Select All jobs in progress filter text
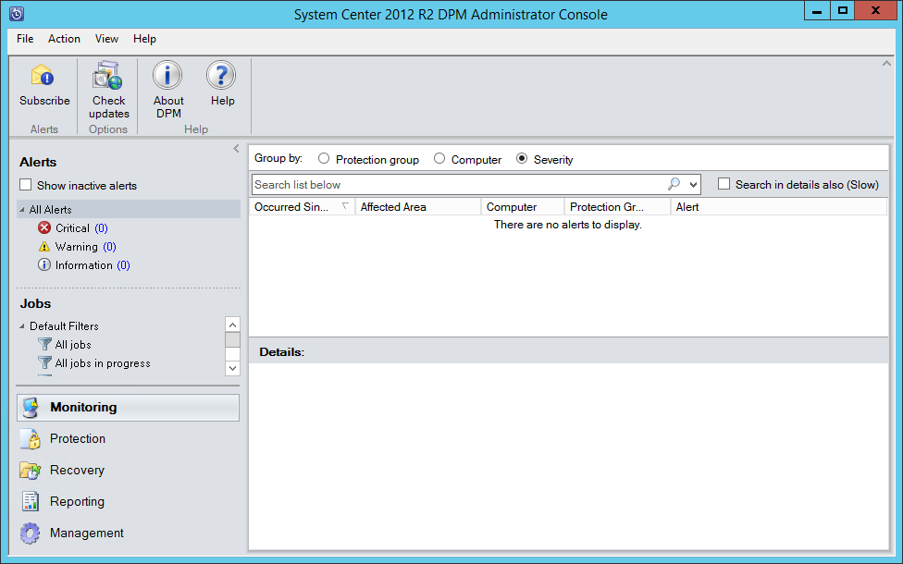The width and height of the screenshot is (903, 564). coord(103,362)
